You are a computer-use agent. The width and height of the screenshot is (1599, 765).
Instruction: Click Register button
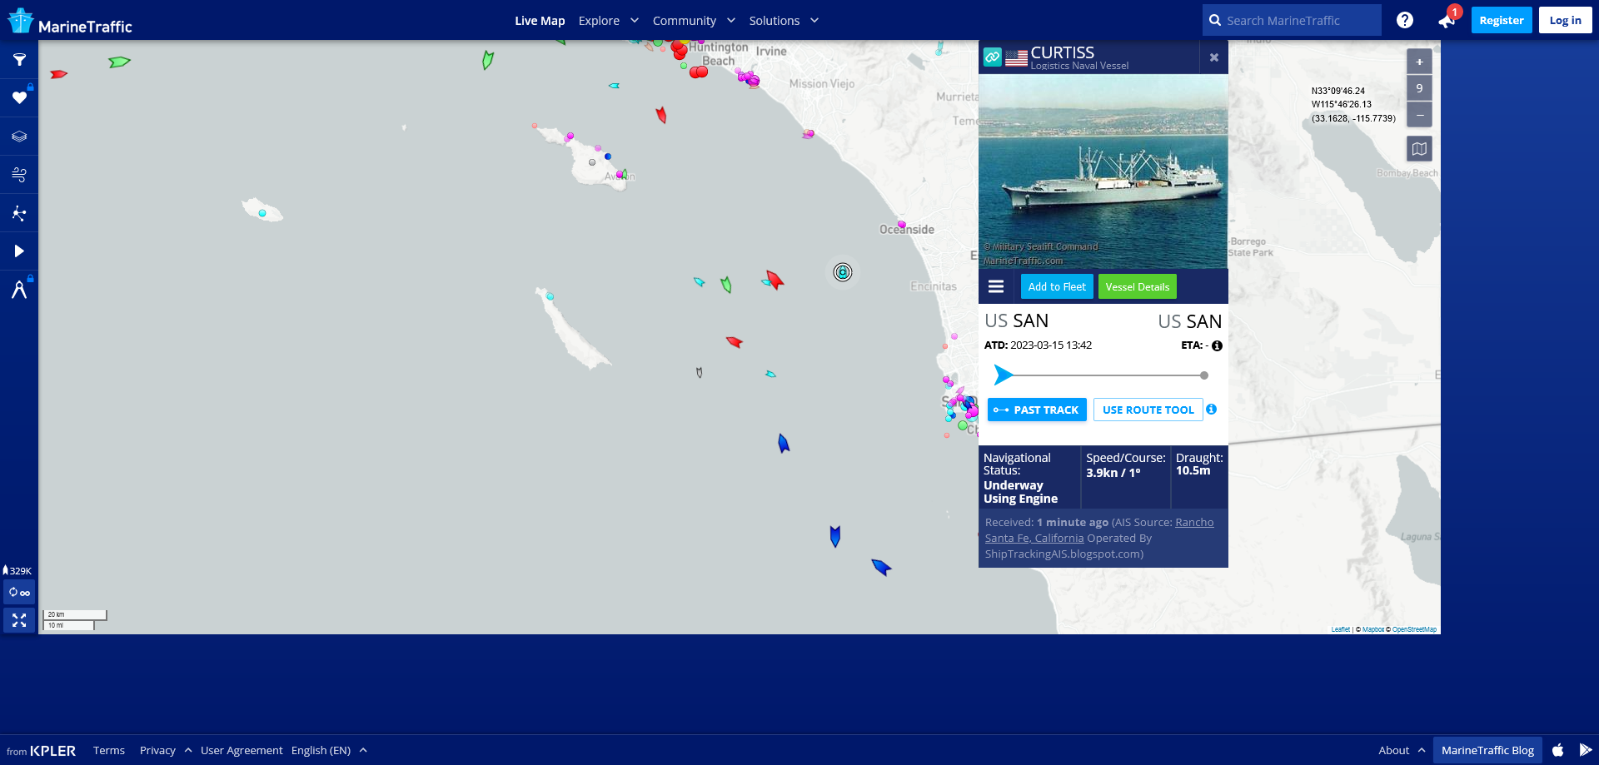[1501, 20]
